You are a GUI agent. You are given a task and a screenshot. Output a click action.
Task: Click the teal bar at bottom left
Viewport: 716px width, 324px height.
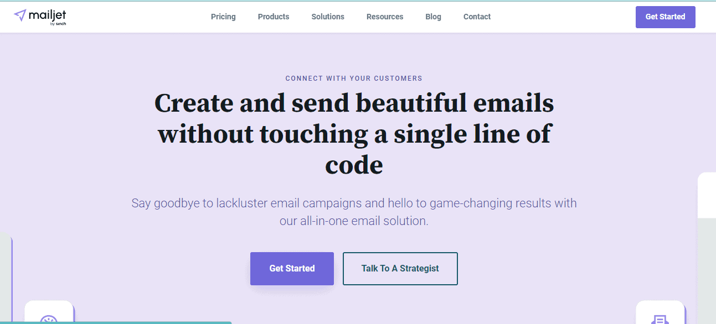115,322
